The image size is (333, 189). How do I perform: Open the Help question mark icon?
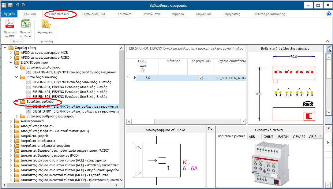(x=329, y=13)
